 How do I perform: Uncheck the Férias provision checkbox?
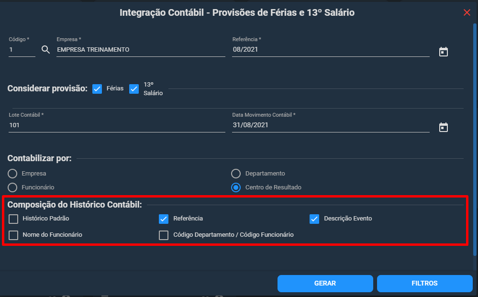point(97,89)
